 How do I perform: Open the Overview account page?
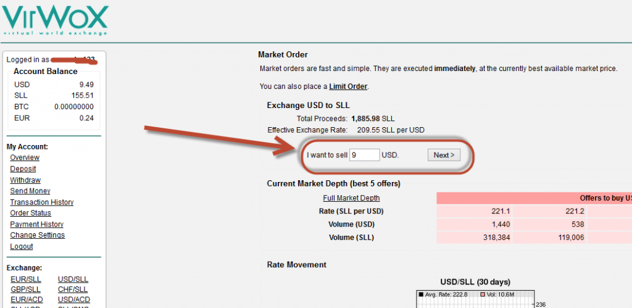tap(25, 157)
